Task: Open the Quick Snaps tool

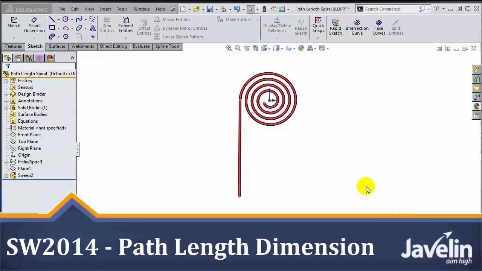Action: tap(318, 25)
